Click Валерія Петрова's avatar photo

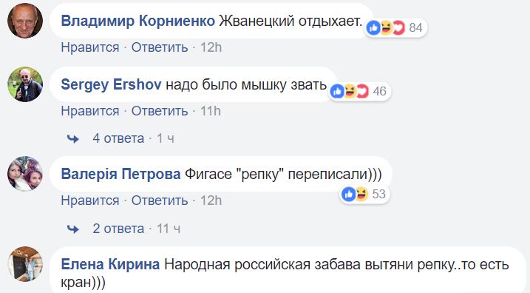pos(25,174)
